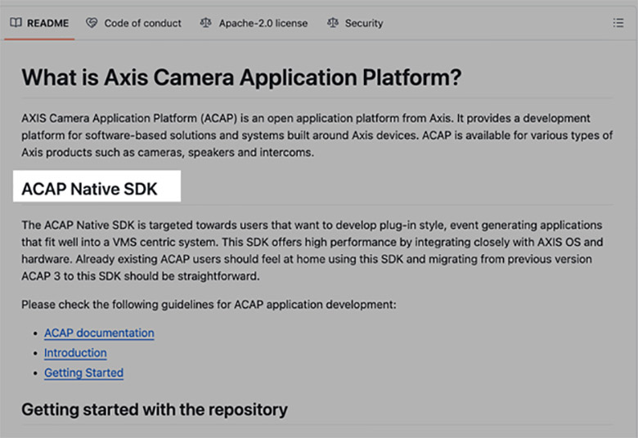Go to the Security tab

tap(363, 23)
